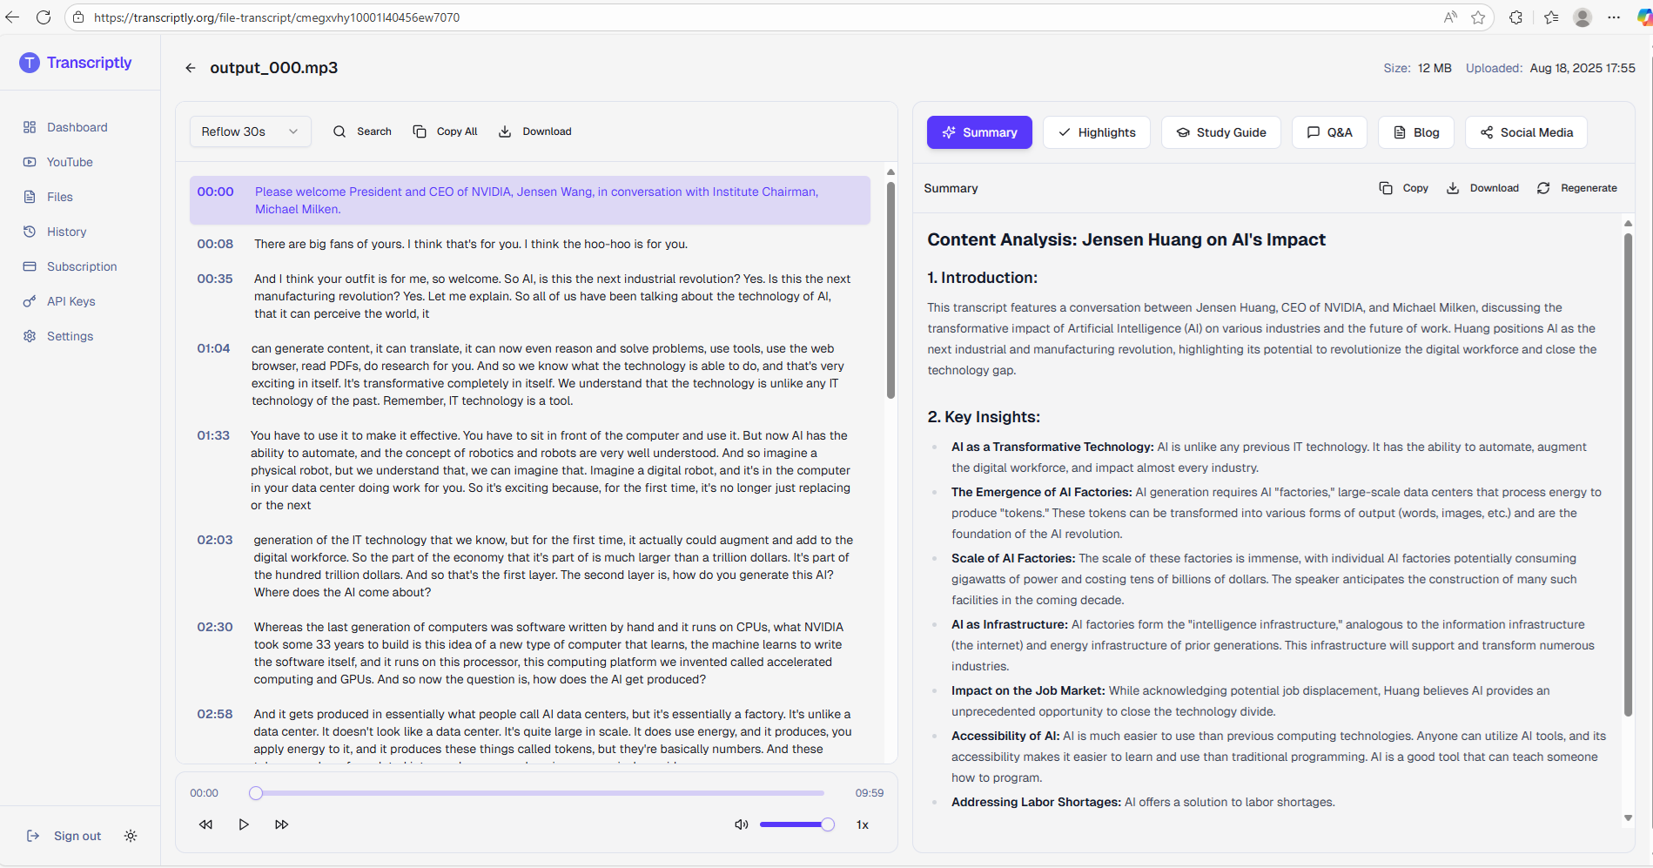Image resolution: width=1653 pixels, height=868 pixels.
Task: Jump to transcript timestamp 01:33
Action: pyautogui.click(x=213, y=435)
